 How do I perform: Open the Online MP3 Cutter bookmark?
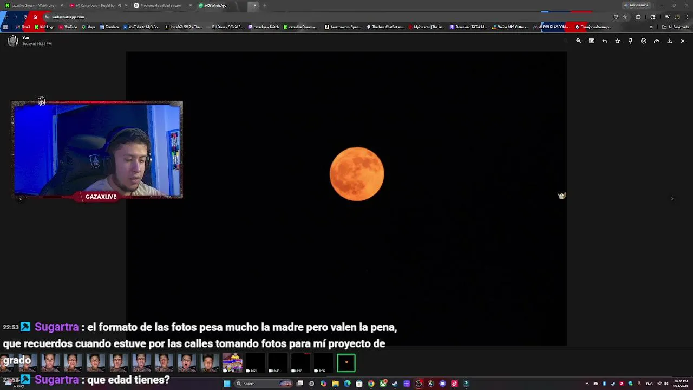(511, 27)
